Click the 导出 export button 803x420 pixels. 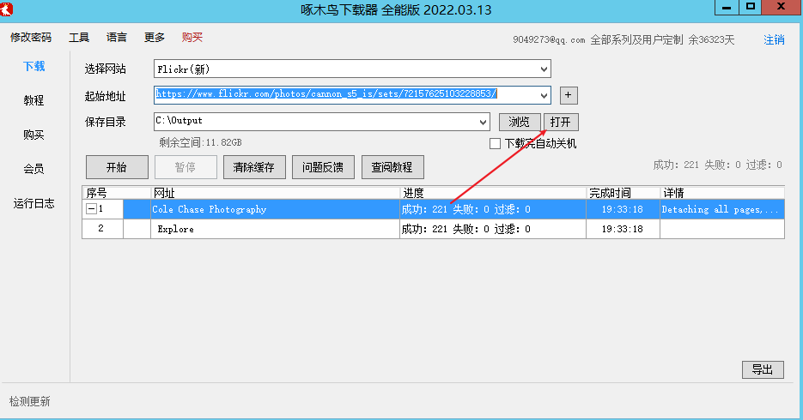[763, 370]
